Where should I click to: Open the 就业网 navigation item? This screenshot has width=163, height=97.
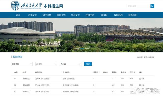coord(104,15)
